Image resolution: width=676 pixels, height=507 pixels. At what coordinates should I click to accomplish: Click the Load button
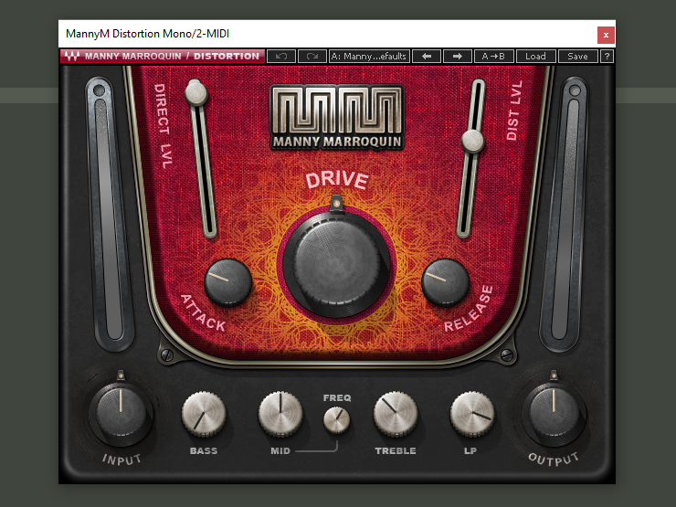tap(535, 56)
